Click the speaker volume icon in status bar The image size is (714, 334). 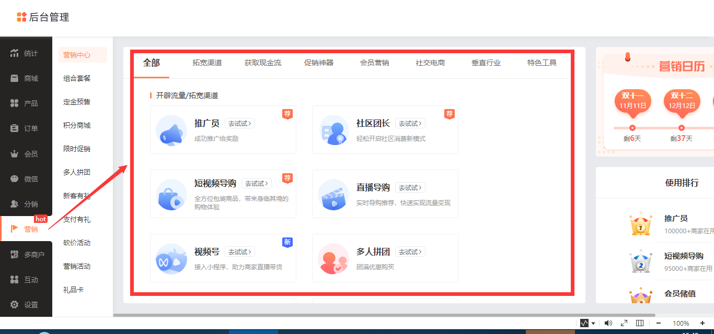coord(608,323)
